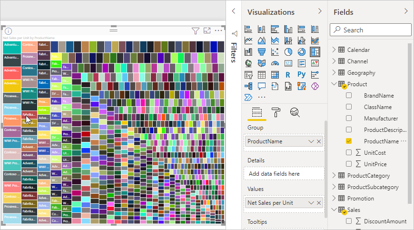The image size is (414, 230).
Task: Uncheck the ProductName field
Action: pos(349,141)
